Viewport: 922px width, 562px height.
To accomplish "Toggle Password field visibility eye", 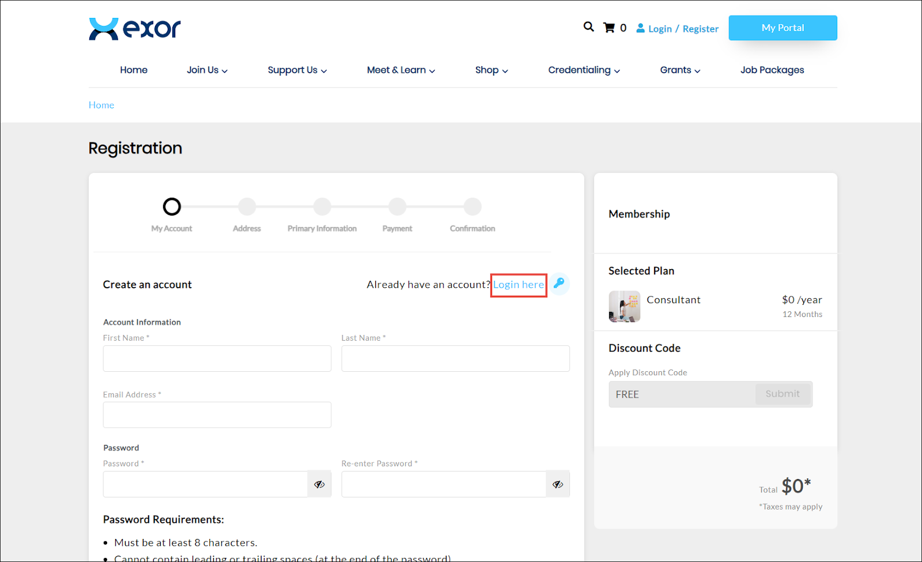I will coord(319,484).
